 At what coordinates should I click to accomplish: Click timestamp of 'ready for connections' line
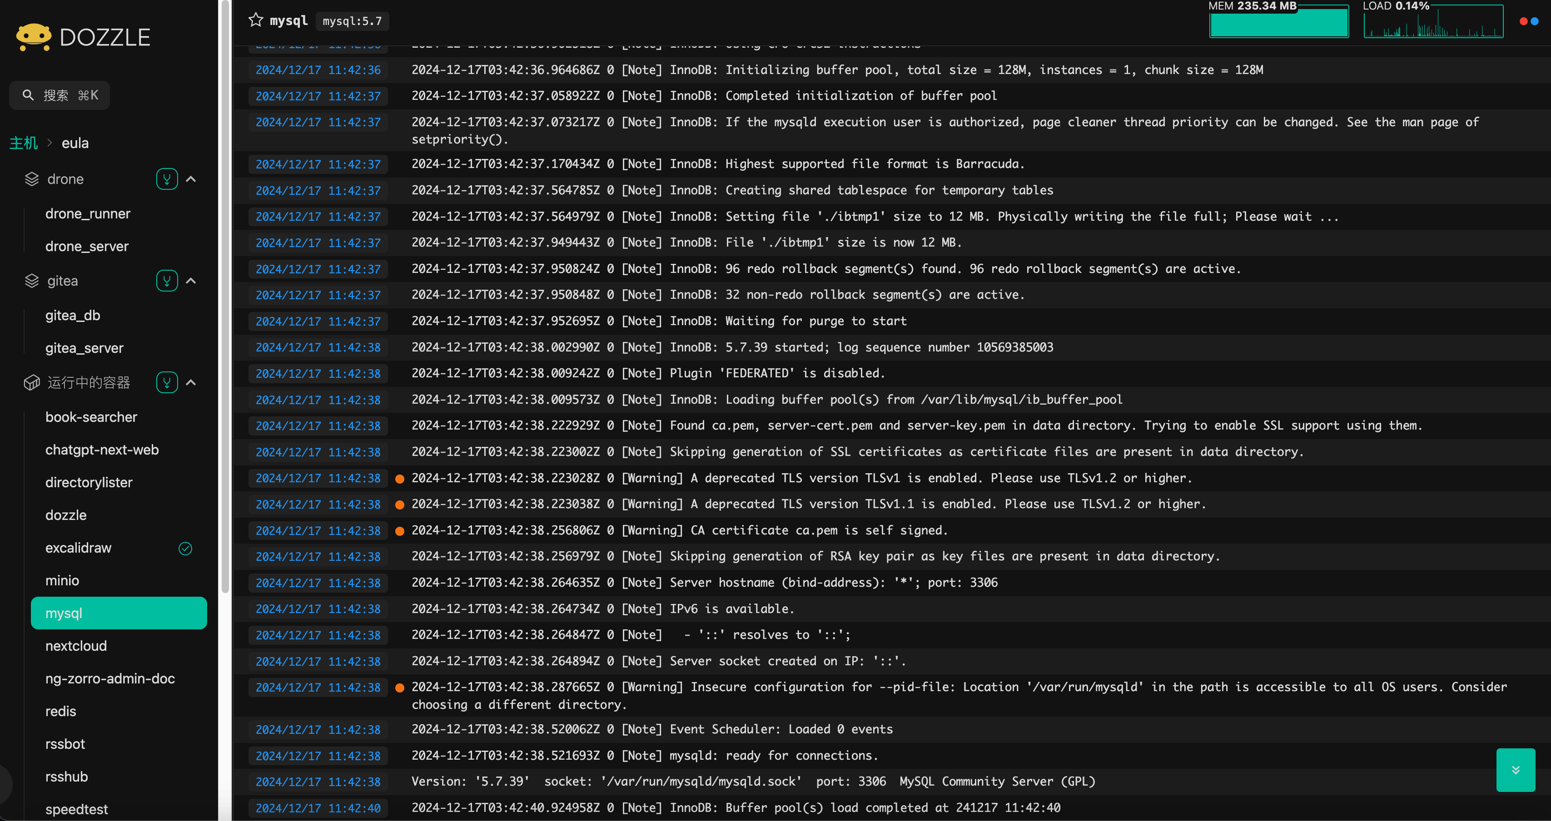tap(318, 757)
